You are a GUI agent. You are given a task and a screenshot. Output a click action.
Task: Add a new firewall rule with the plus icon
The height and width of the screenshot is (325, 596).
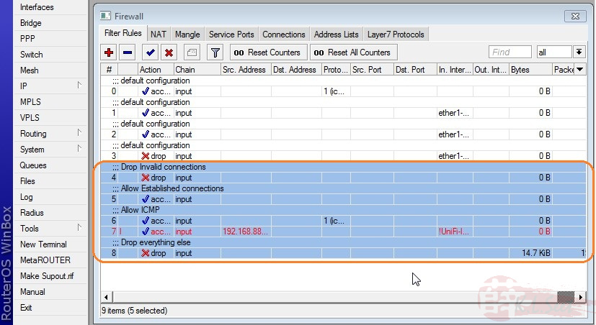click(x=109, y=52)
